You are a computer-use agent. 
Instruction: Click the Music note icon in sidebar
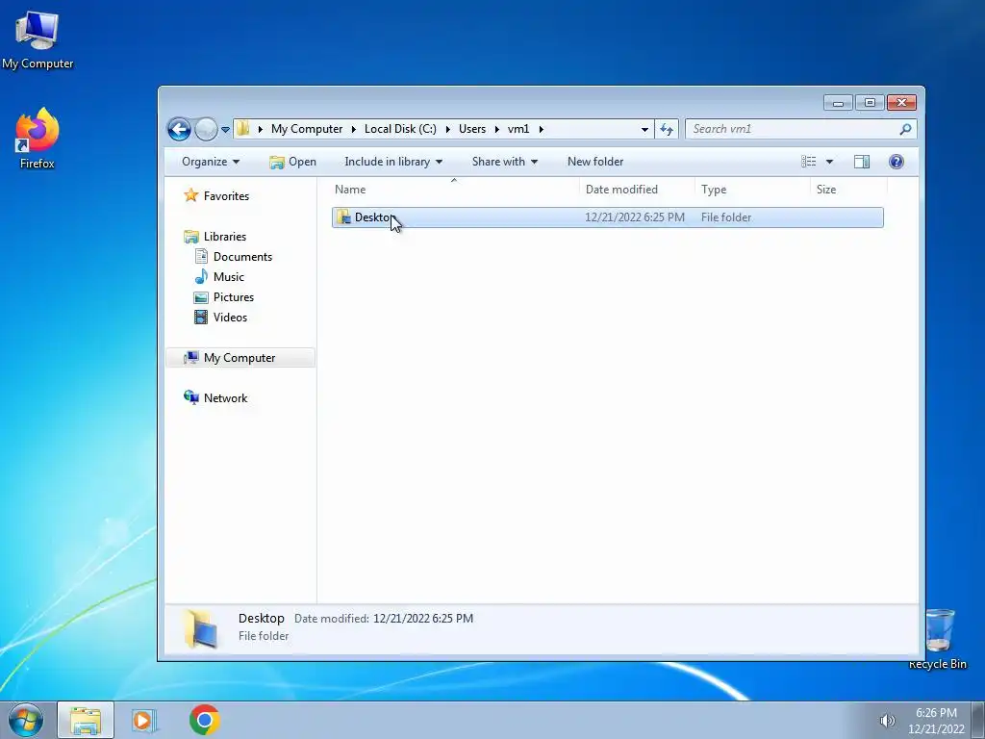(x=201, y=276)
